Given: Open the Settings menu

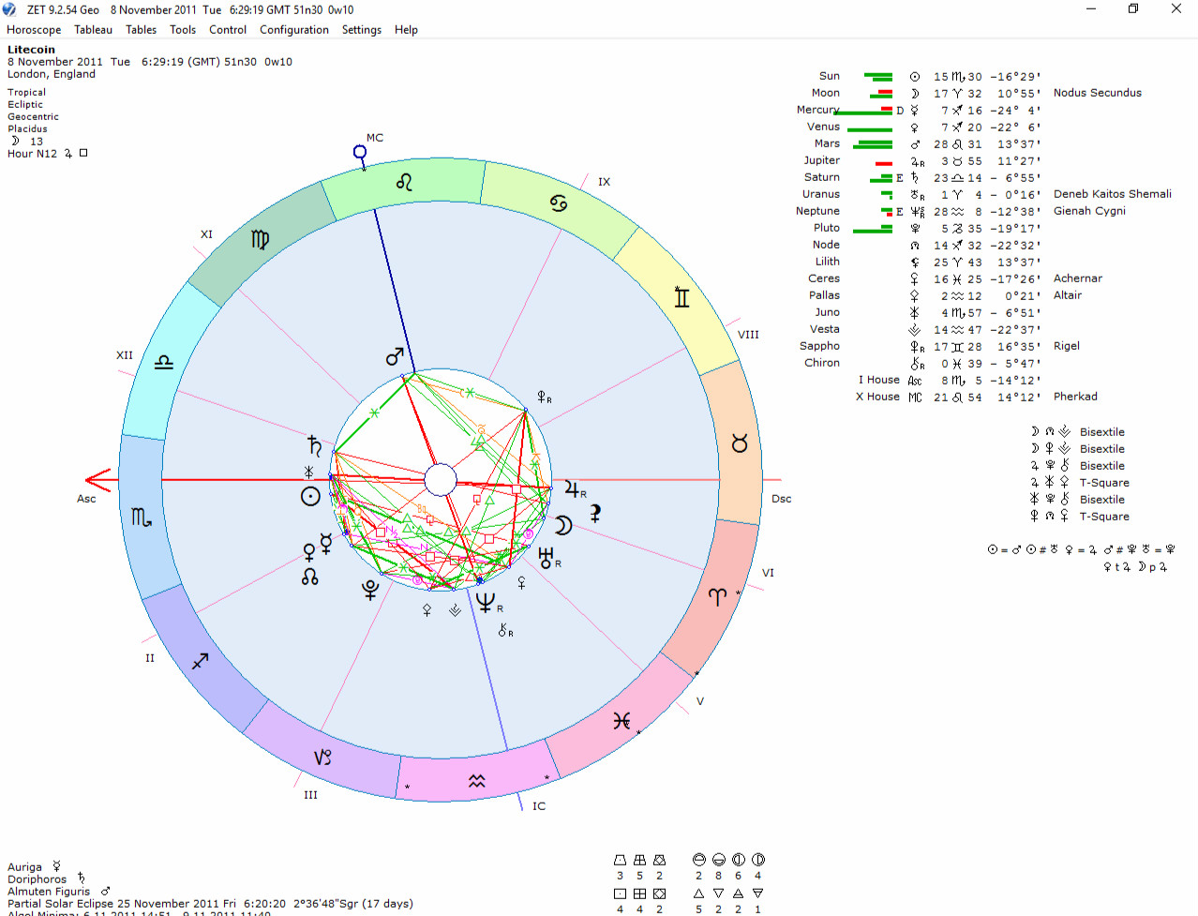Looking at the screenshot, I should [x=362, y=30].
